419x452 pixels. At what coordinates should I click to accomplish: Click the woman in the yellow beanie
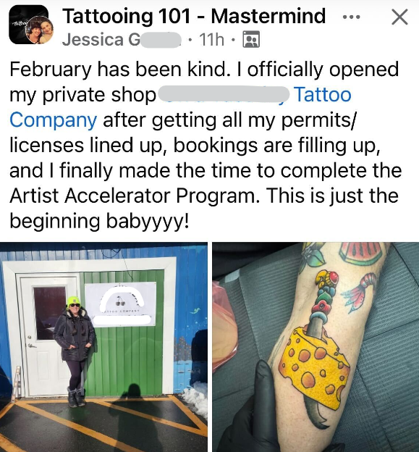(75, 351)
